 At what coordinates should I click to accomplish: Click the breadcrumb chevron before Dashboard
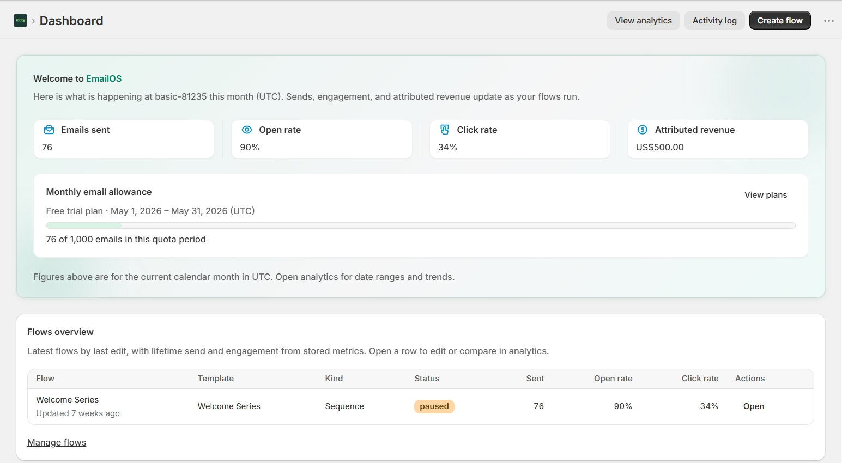[x=33, y=21]
